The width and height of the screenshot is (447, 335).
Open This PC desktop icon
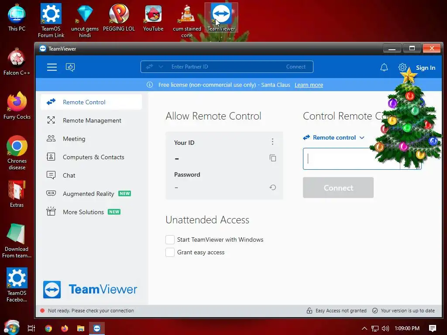coord(17,17)
